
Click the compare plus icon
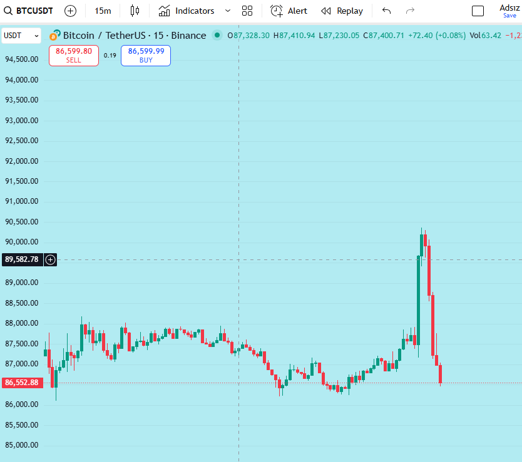coord(70,11)
